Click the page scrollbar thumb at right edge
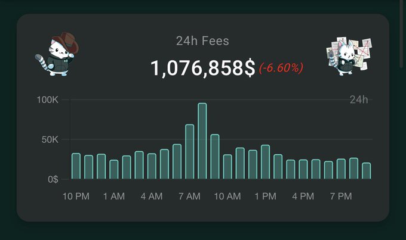 click(402, 33)
